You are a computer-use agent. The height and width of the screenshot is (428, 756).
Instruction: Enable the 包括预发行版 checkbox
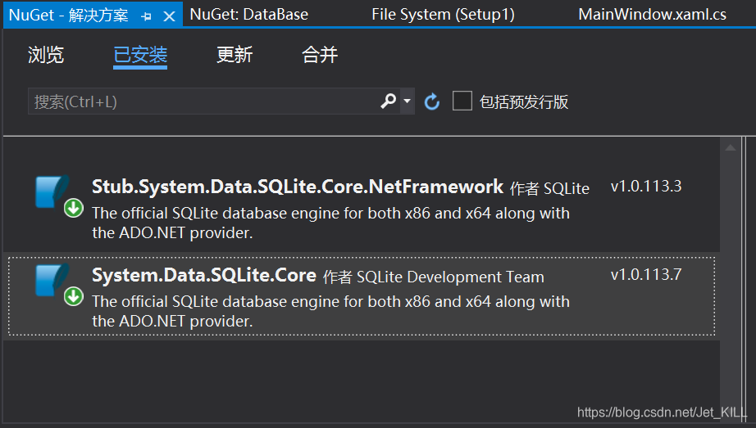(x=462, y=101)
